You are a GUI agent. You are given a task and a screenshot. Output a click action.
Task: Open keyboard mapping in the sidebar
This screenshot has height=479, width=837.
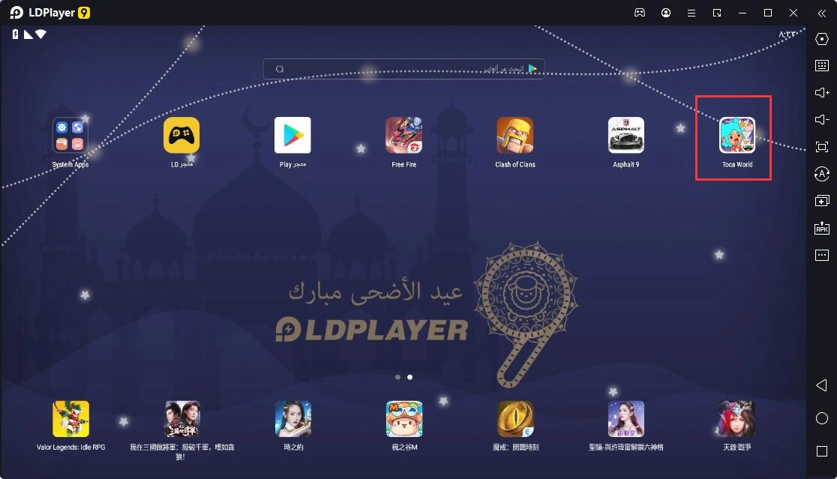[x=822, y=66]
